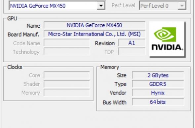The image size is (195, 128).
Task: Click the memory Vendor Hynix value
Action: 158,93
